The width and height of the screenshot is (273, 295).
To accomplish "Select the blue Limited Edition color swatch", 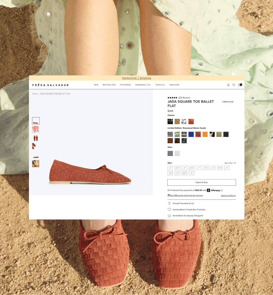I will point(191,134).
